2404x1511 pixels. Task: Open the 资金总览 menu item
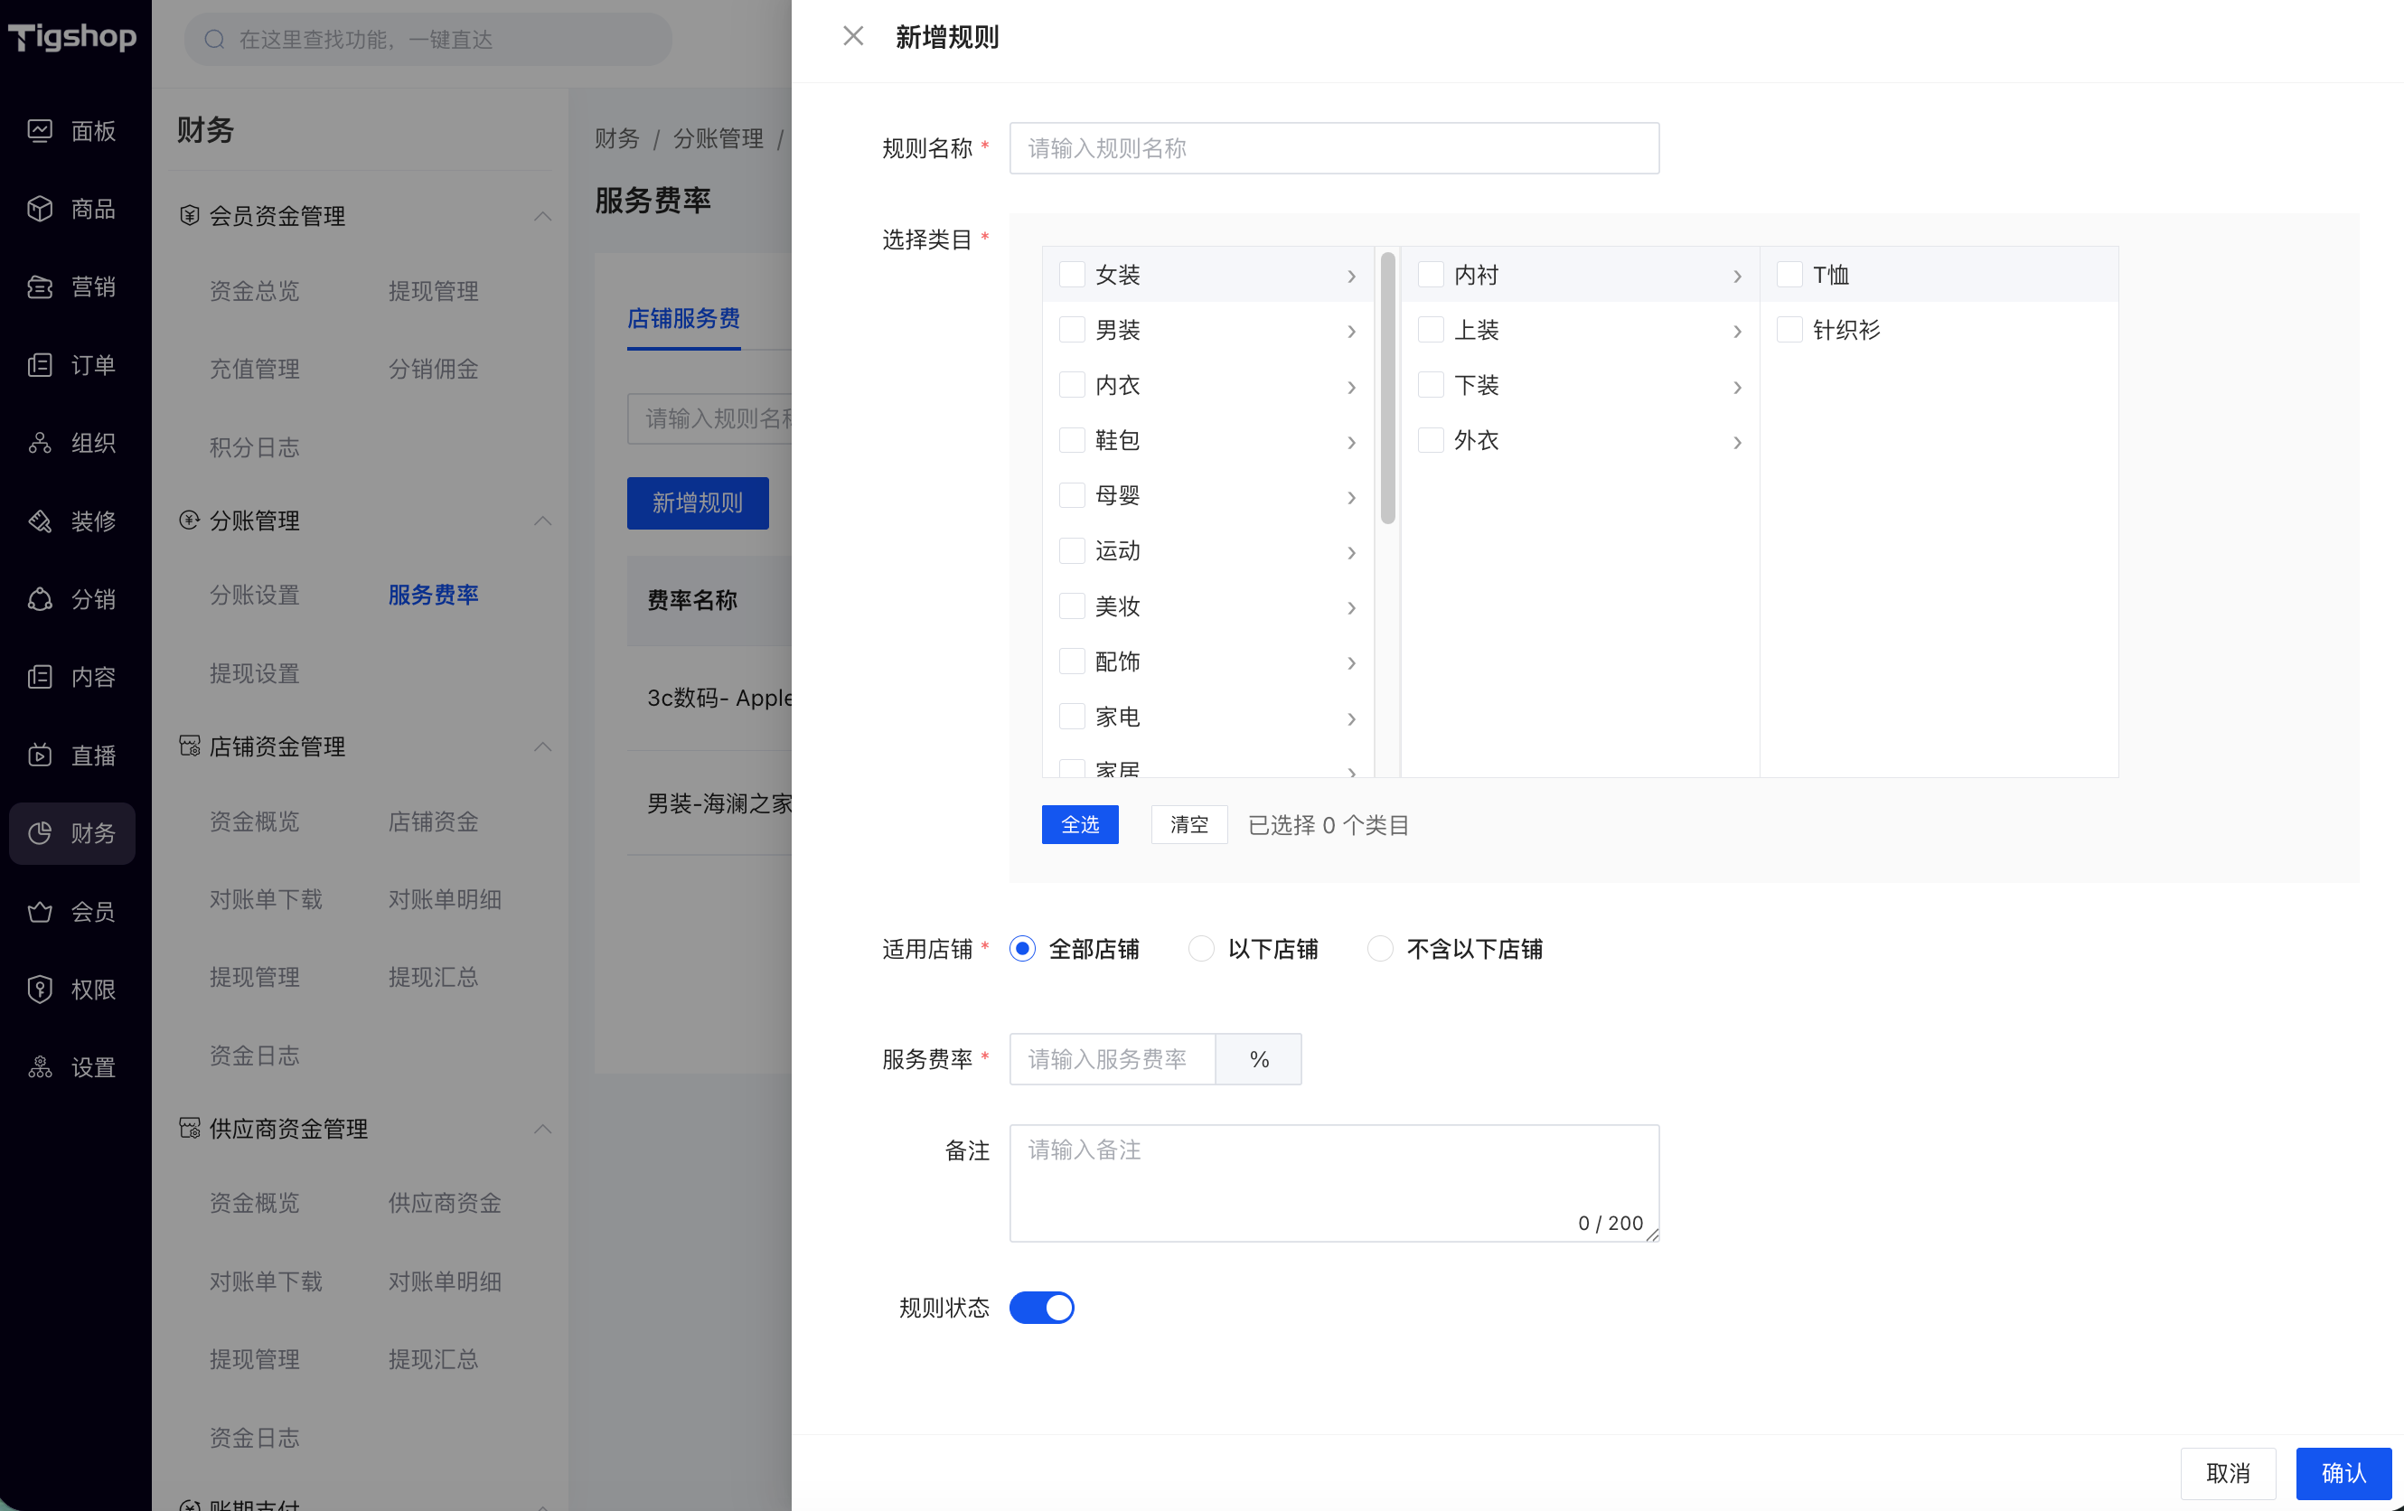255,291
